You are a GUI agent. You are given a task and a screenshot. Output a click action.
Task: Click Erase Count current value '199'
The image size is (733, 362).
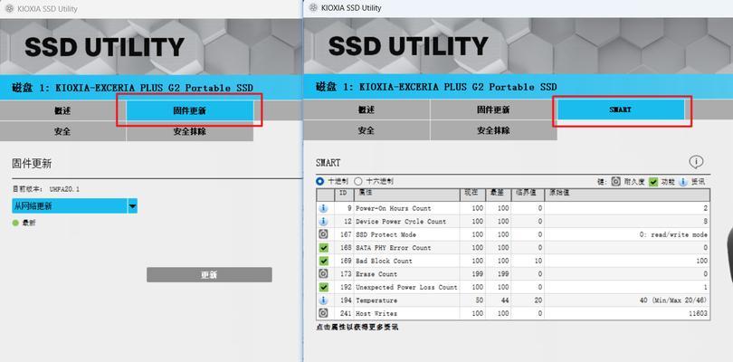click(x=477, y=274)
